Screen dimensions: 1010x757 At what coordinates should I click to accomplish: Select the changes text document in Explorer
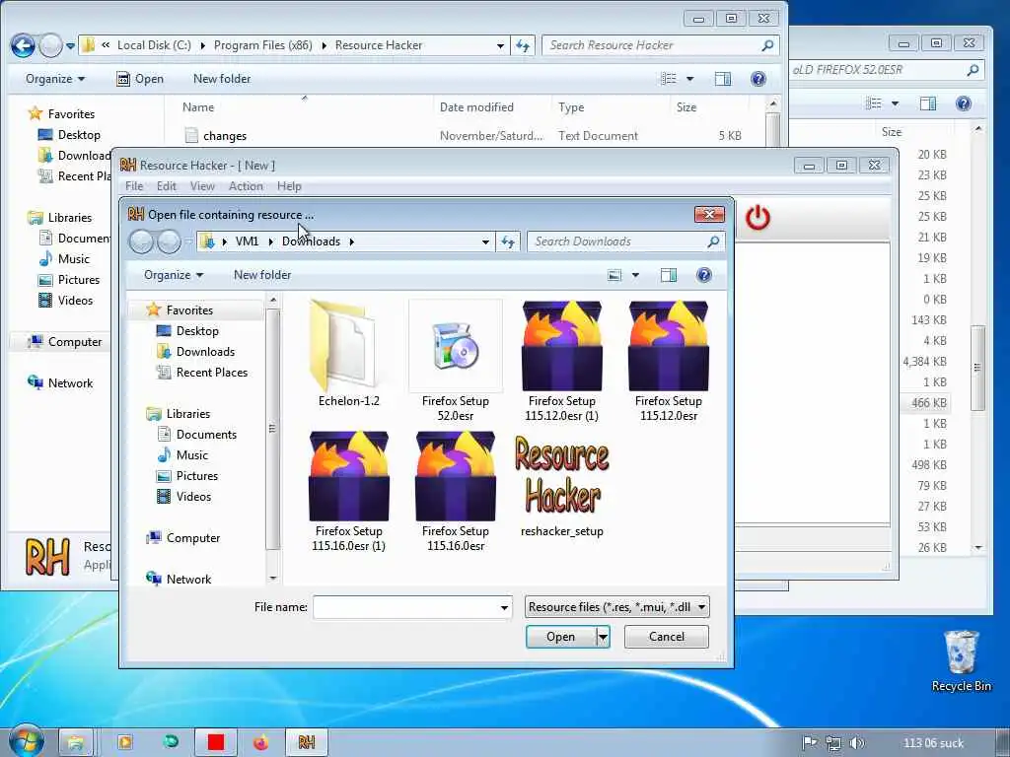coord(224,136)
